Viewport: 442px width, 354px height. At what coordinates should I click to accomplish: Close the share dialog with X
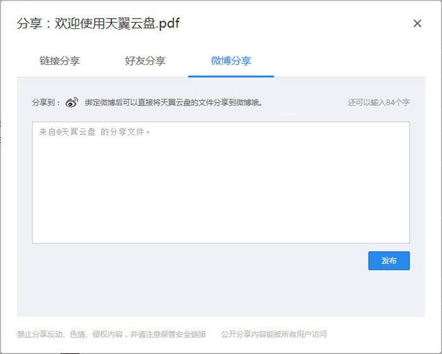[417, 24]
